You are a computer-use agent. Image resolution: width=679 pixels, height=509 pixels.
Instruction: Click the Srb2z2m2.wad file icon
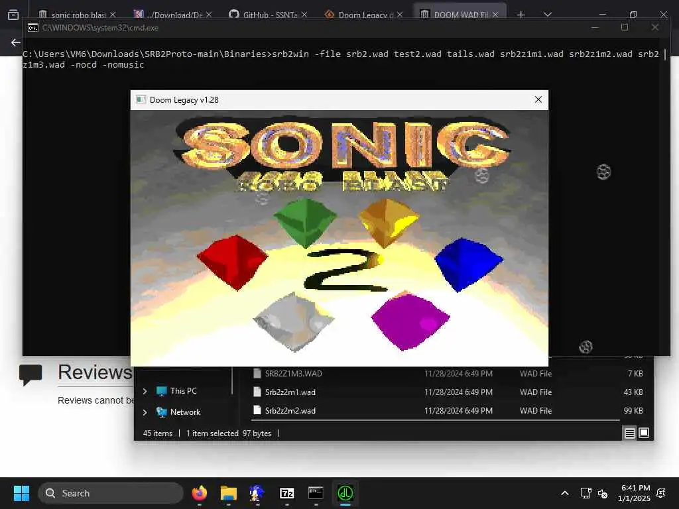tap(257, 410)
